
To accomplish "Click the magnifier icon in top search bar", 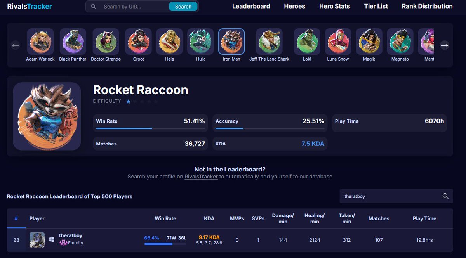I will (93, 7).
